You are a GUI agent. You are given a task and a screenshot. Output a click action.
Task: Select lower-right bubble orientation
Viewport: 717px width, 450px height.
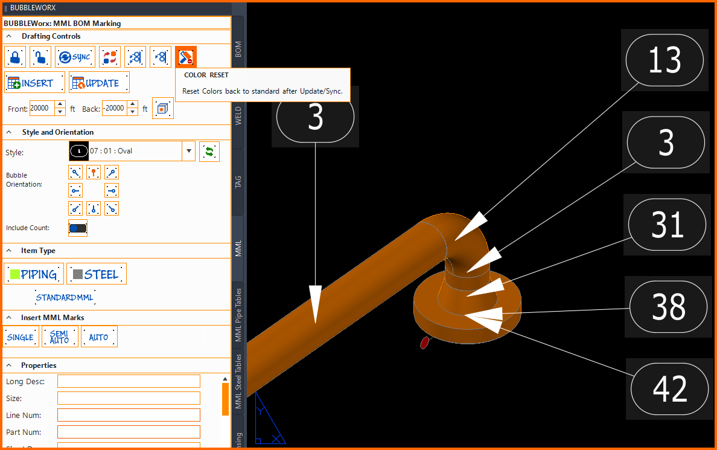pos(112,209)
